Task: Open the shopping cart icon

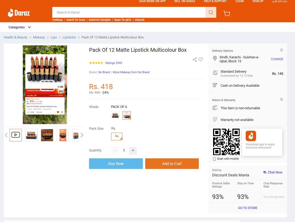Action: pos(227,14)
